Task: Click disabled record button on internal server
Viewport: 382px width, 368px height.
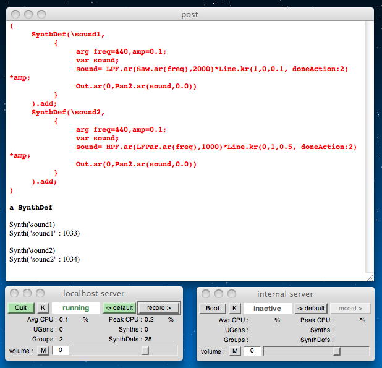Action: point(350,308)
